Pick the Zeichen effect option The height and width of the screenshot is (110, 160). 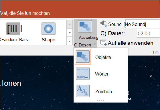click(101, 91)
